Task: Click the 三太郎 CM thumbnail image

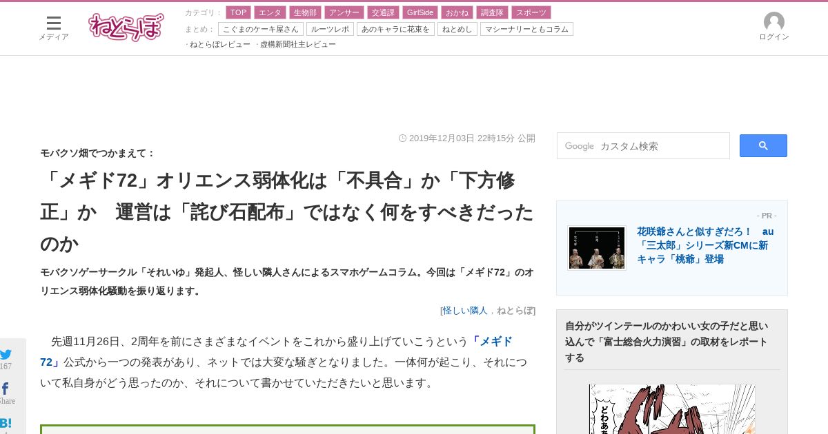Action: pos(597,248)
